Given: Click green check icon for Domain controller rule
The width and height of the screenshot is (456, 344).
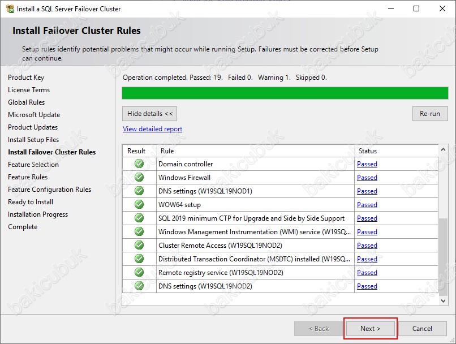Looking at the screenshot, I should tap(139, 164).
